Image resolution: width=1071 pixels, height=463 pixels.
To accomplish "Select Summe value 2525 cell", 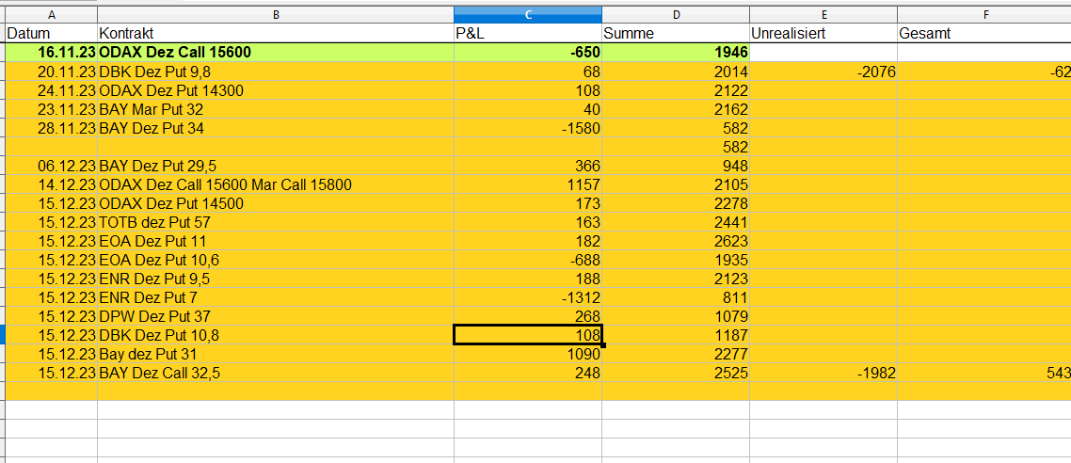I will tap(676, 373).
